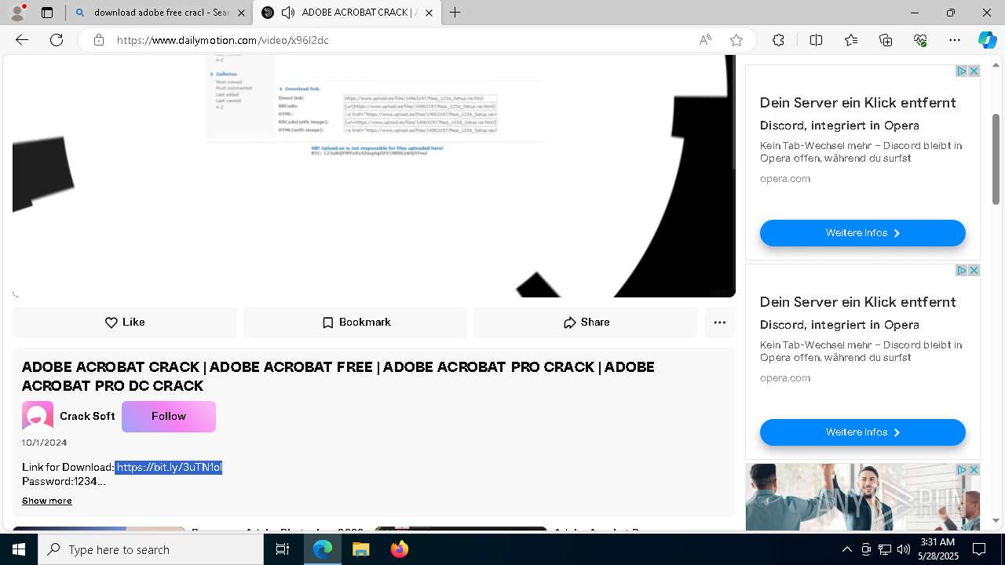Open Collections icon
Screen dimensions: 1005x565
coord(886,40)
